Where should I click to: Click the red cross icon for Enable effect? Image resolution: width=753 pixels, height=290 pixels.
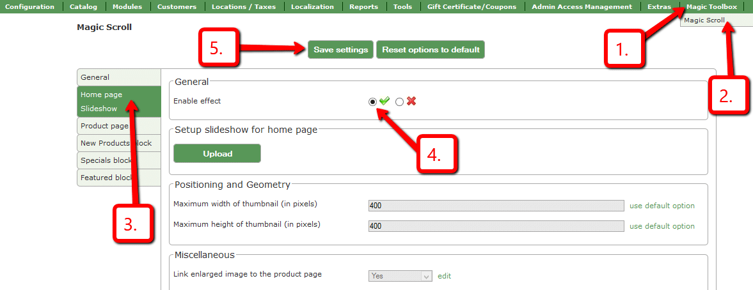point(411,101)
